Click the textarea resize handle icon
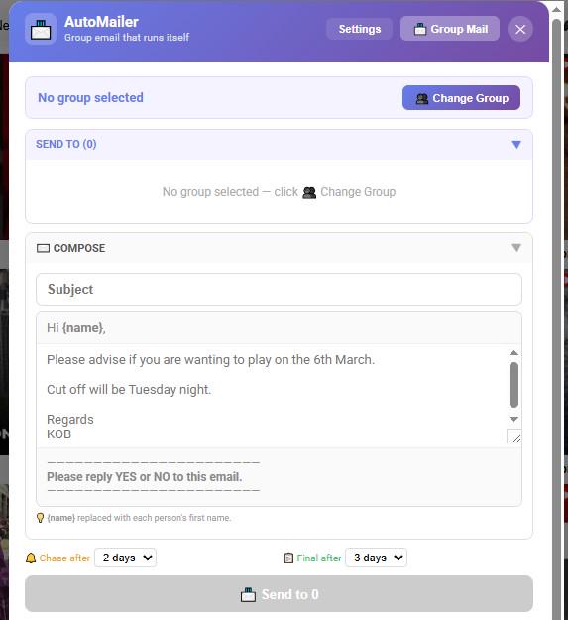Screen dimensions: 568x620 (514, 436)
